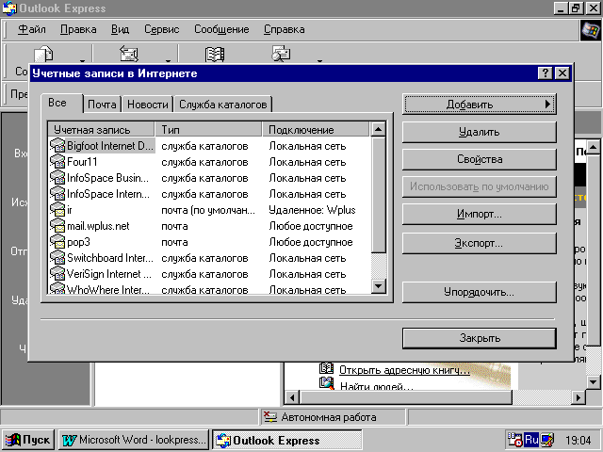This screenshot has height=452, width=603.
Task: Click the Windows logo icon in the menu bar corner
Action: [591, 30]
